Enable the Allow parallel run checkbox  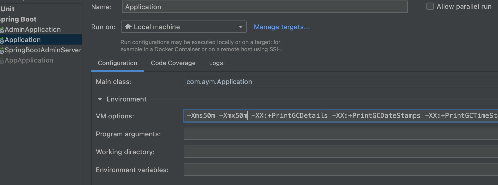(430, 6)
